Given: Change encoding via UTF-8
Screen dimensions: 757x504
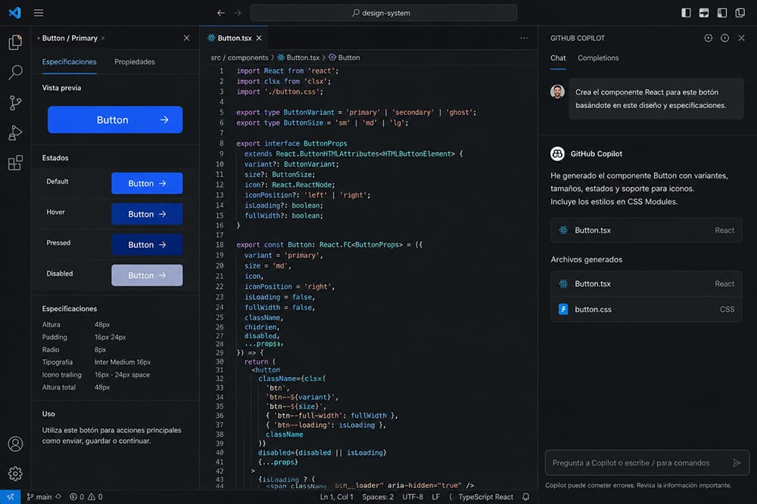Looking at the screenshot, I should (413, 496).
